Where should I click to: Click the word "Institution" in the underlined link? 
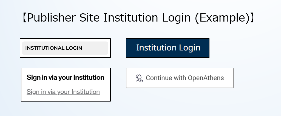pos(85,92)
